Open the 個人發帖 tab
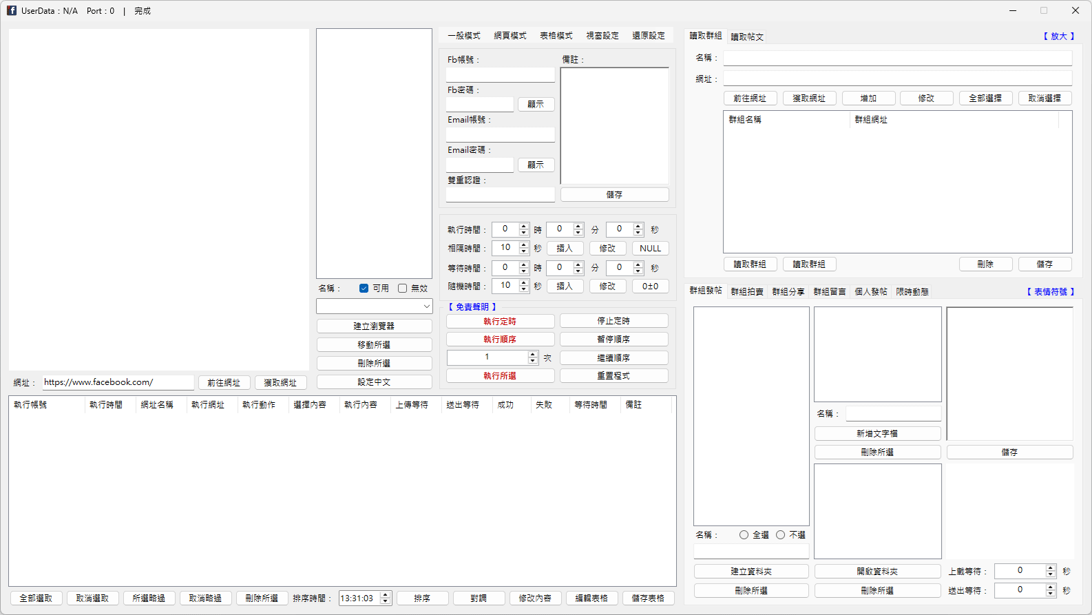The width and height of the screenshot is (1092, 615). (871, 292)
